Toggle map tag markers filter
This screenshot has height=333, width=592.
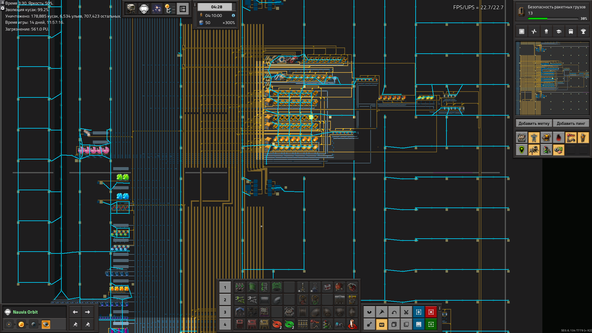click(x=522, y=150)
